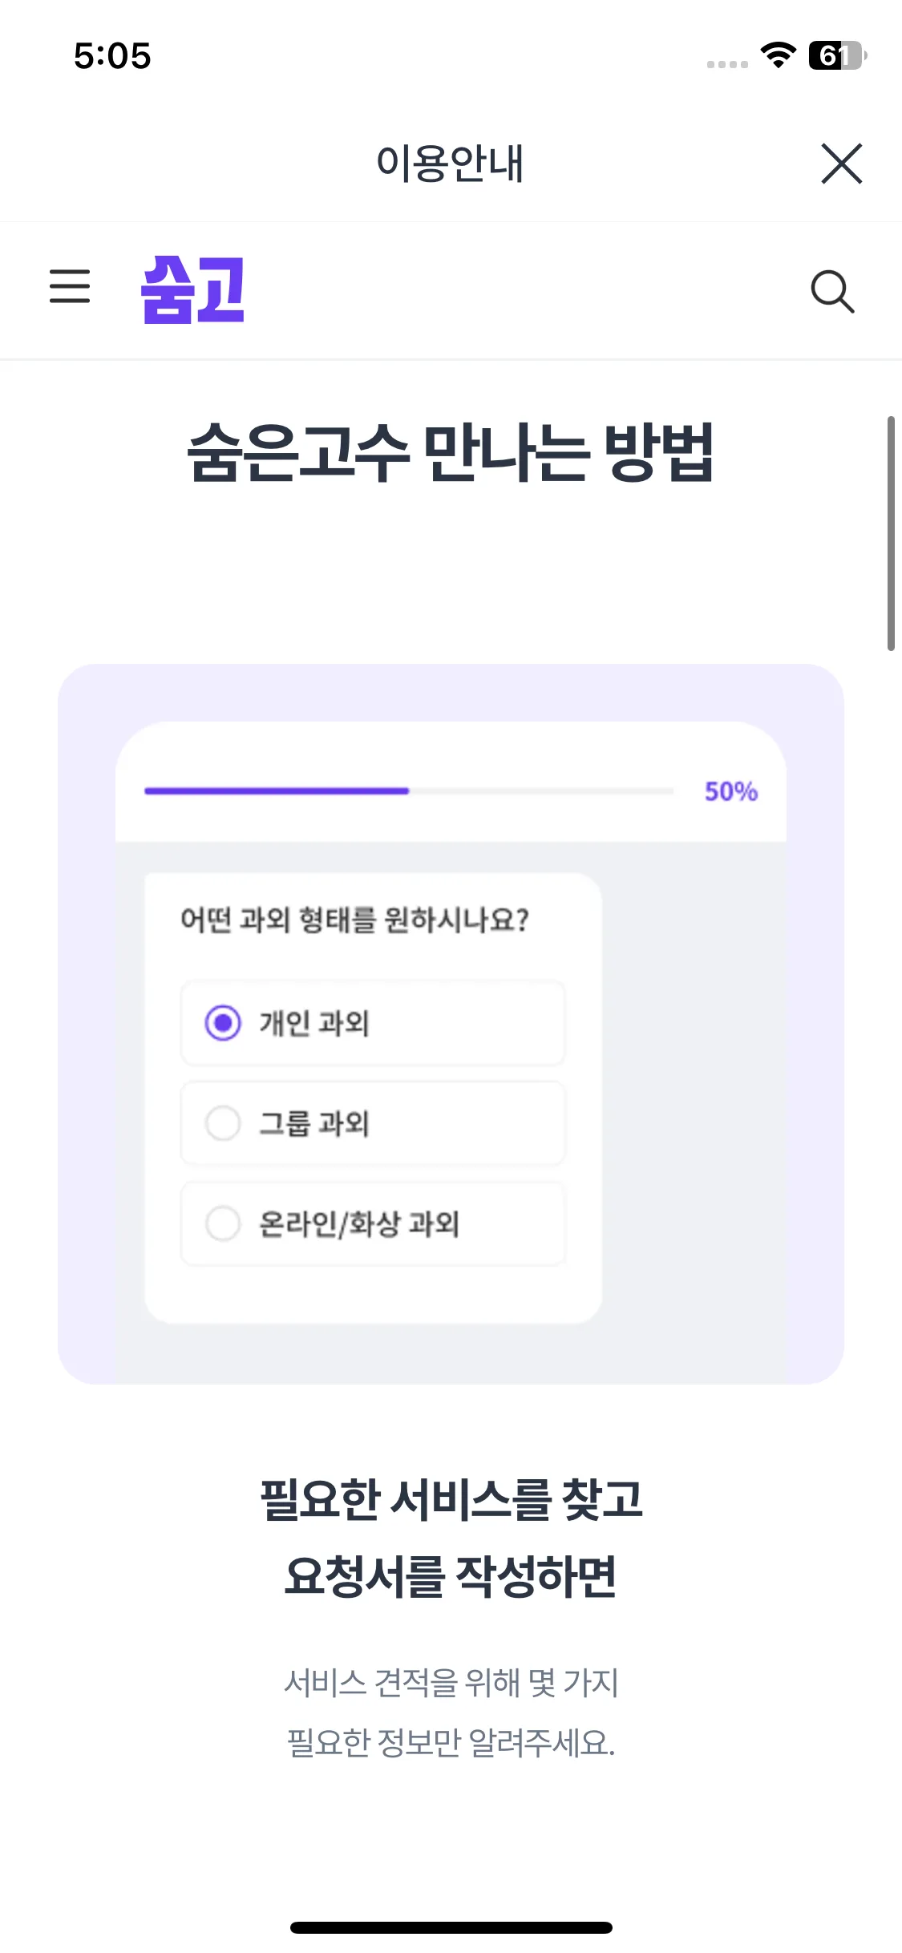Tap the 서비스 견적을 위해 몇 가지 description
This screenshot has width=902, height=1953.
tap(451, 1682)
